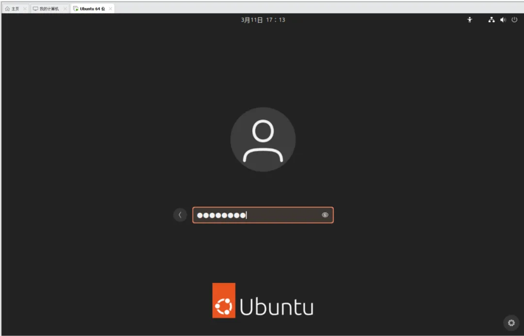
Task: Close the 主页 tab
Action: [x=25, y=9]
